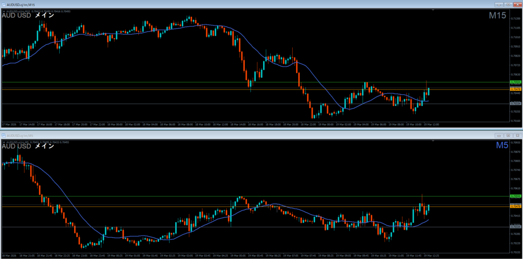Image resolution: width=523 pixels, height=259 pixels.
Task: Activate the AUDUSD.oj1m,M5 window title bar
Action: click(x=204, y=136)
